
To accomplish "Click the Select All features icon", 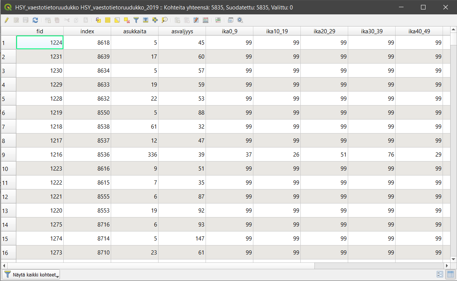I will 108,20.
